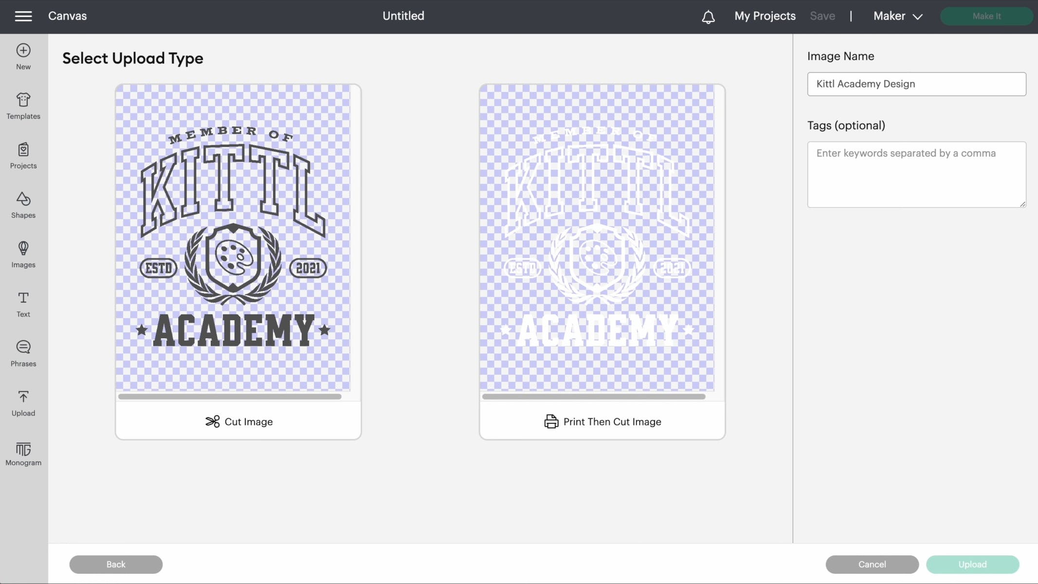Screen dimensions: 1038x584
Task: Choose the Cut Image upload type
Action: [x=238, y=421]
